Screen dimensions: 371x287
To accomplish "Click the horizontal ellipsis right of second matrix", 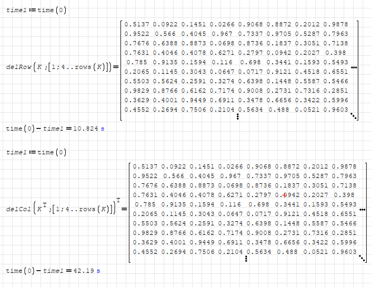I will [x=362, y=209].
